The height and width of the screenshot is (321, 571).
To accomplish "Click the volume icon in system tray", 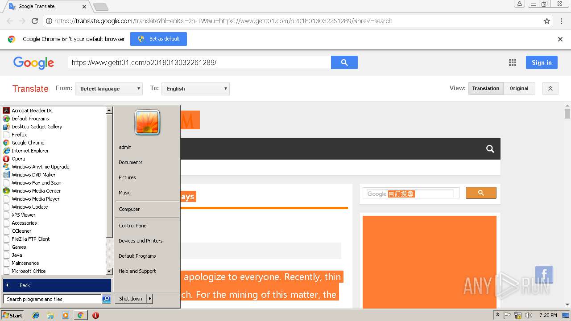I will click(x=529, y=315).
